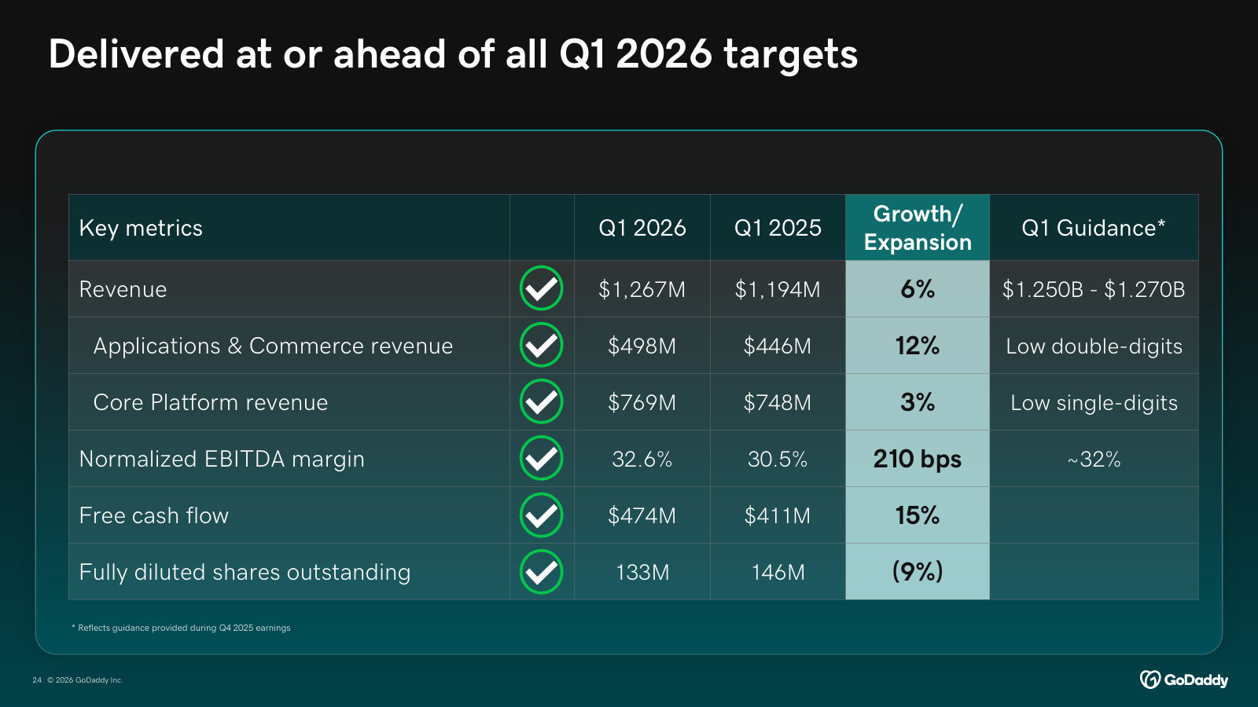This screenshot has height=707, width=1258.
Task: Click the Applications & Commerce revenue checkmark icon
Action: [541, 345]
